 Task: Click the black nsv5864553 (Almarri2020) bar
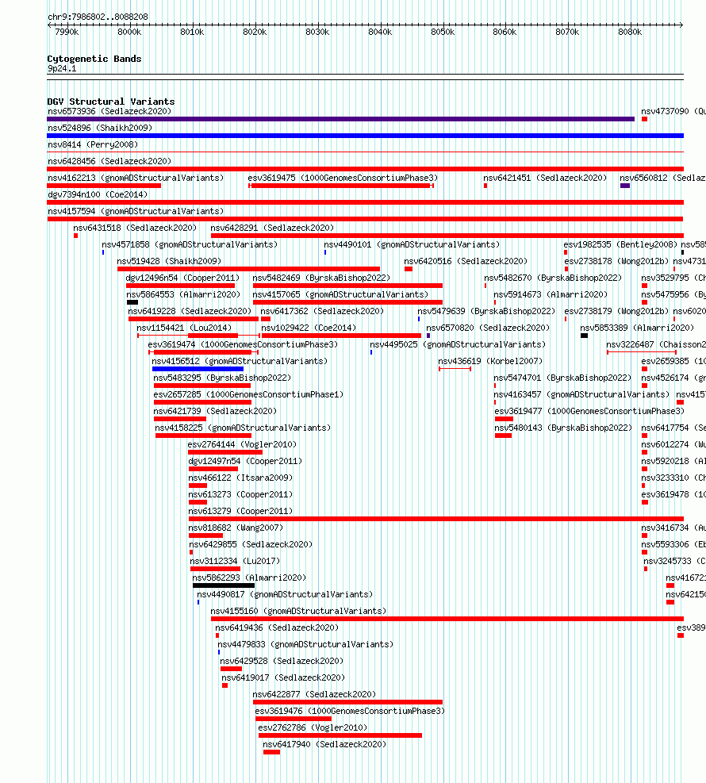132,302
